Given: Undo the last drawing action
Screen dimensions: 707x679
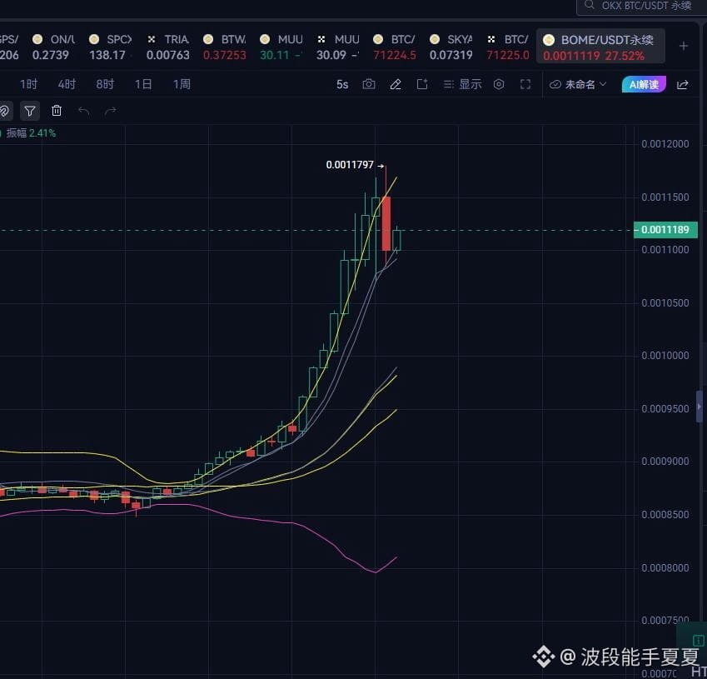Looking at the screenshot, I should (x=83, y=111).
